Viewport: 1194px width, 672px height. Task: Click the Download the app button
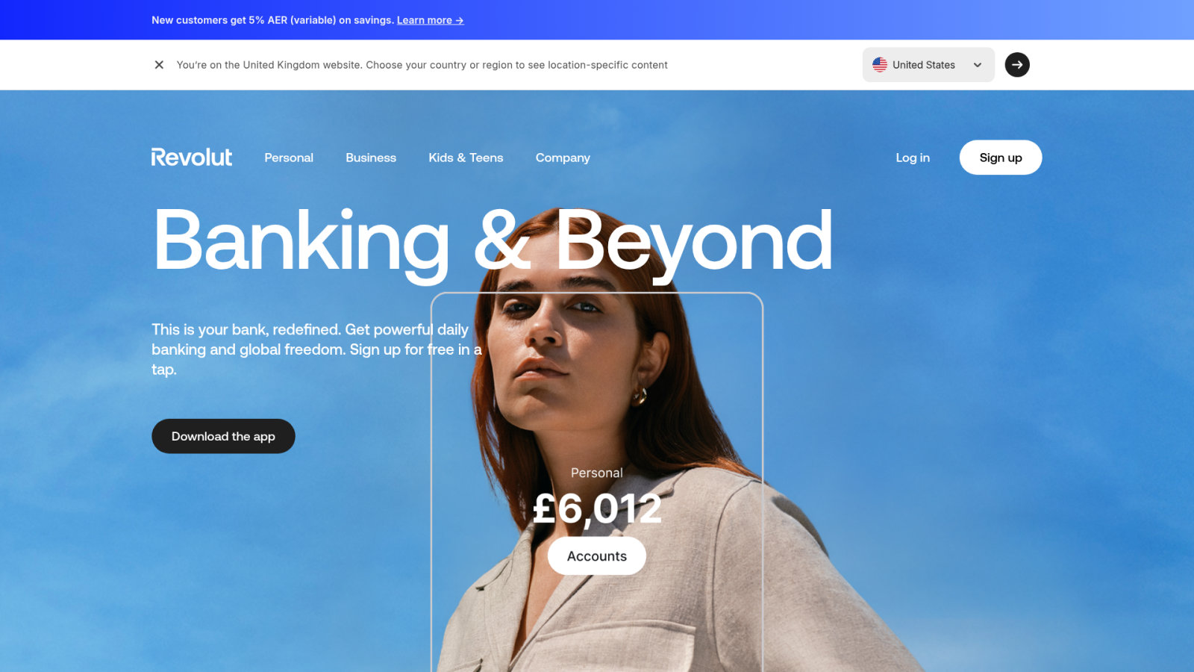(x=223, y=436)
